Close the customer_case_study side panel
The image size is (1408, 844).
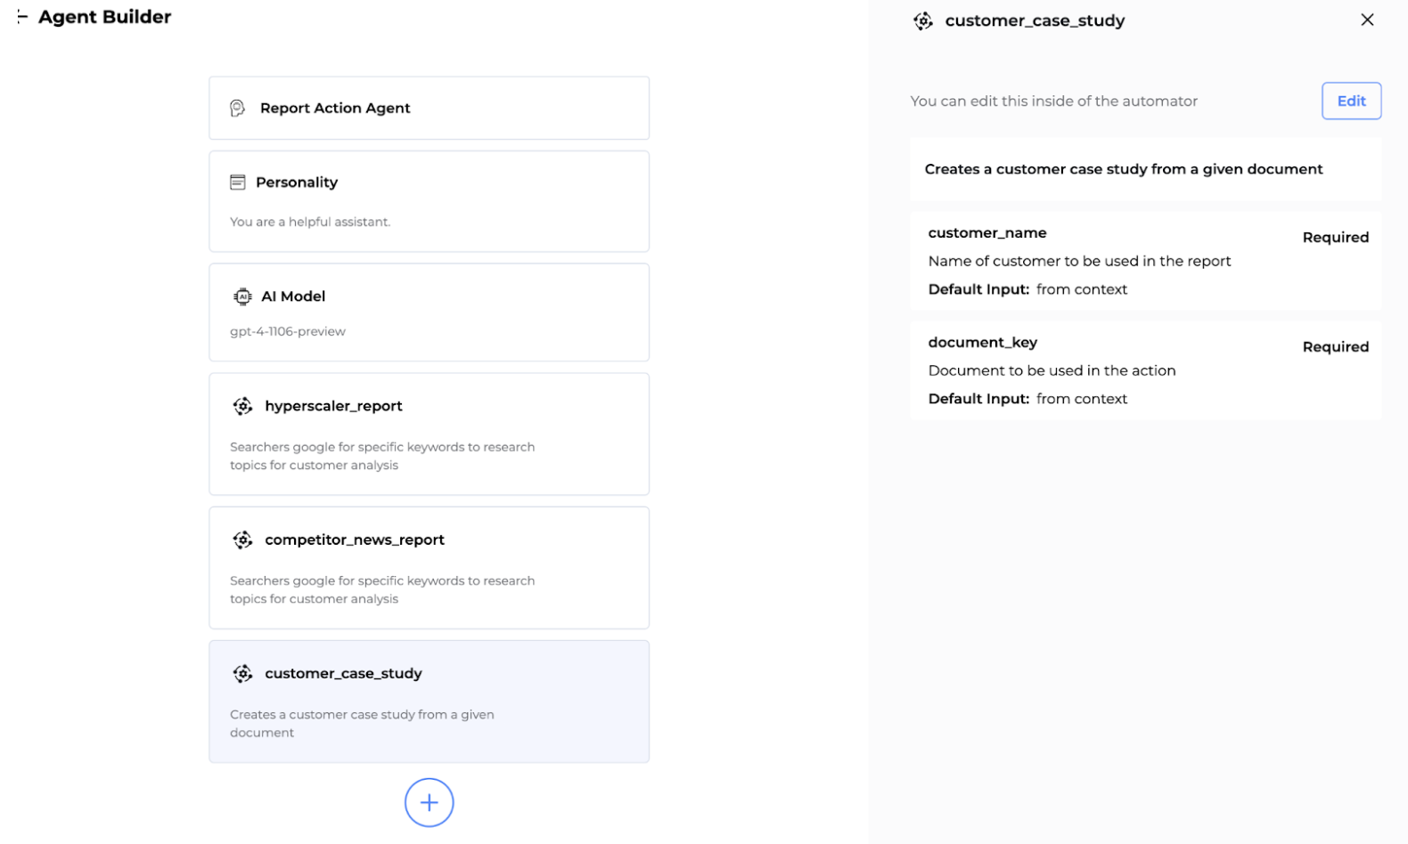click(1367, 20)
